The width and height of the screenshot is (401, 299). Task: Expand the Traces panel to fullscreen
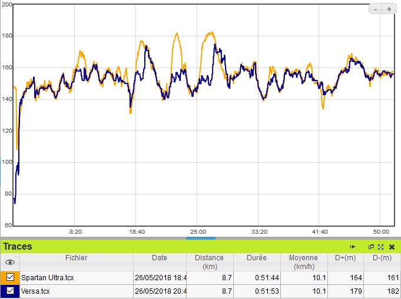(x=381, y=247)
